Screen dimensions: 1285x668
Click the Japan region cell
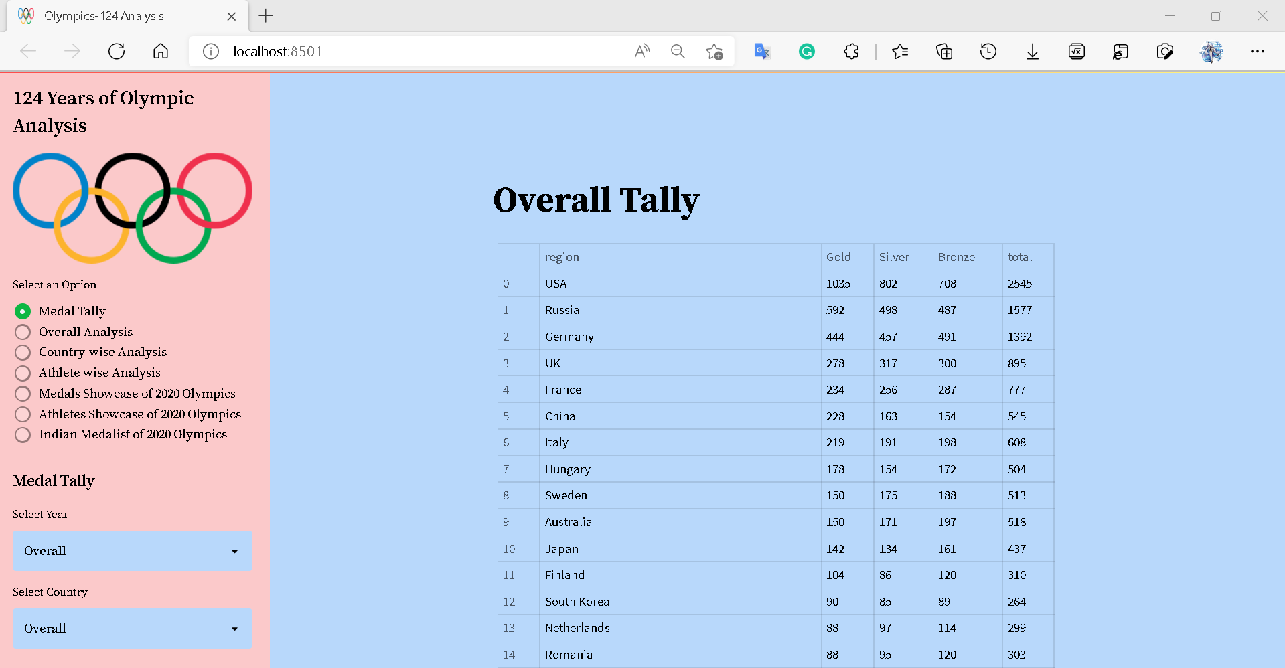click(680, 549)
